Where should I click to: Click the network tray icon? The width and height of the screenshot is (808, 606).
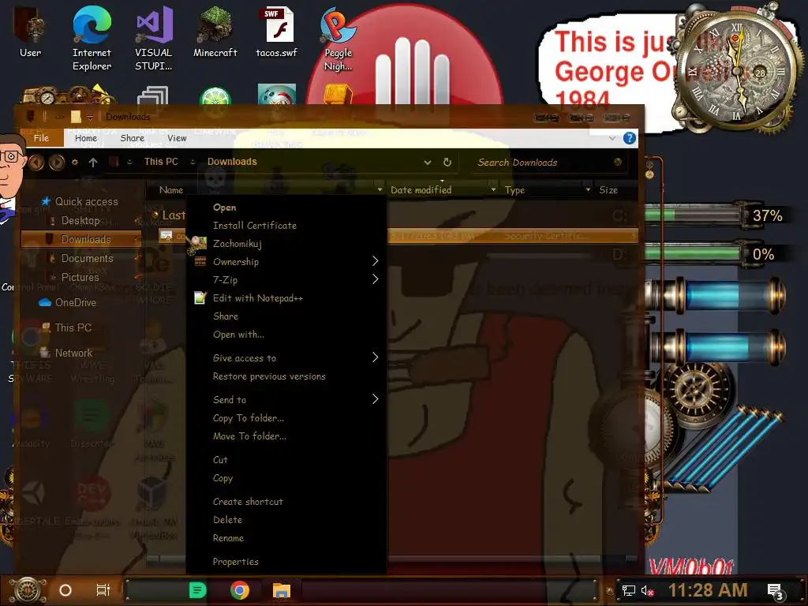pyautogui.click(x=629, y=590)
